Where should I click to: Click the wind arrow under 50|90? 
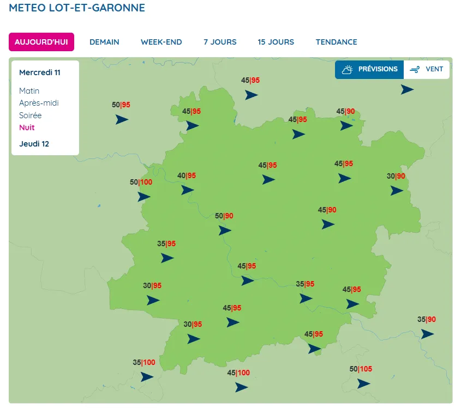(x=225, y=230)
